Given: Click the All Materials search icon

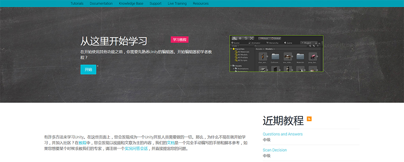Looking at the screenshot, I should click(236, 52).
